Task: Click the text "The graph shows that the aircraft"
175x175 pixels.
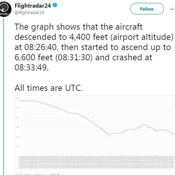Action: click(78, 27)
